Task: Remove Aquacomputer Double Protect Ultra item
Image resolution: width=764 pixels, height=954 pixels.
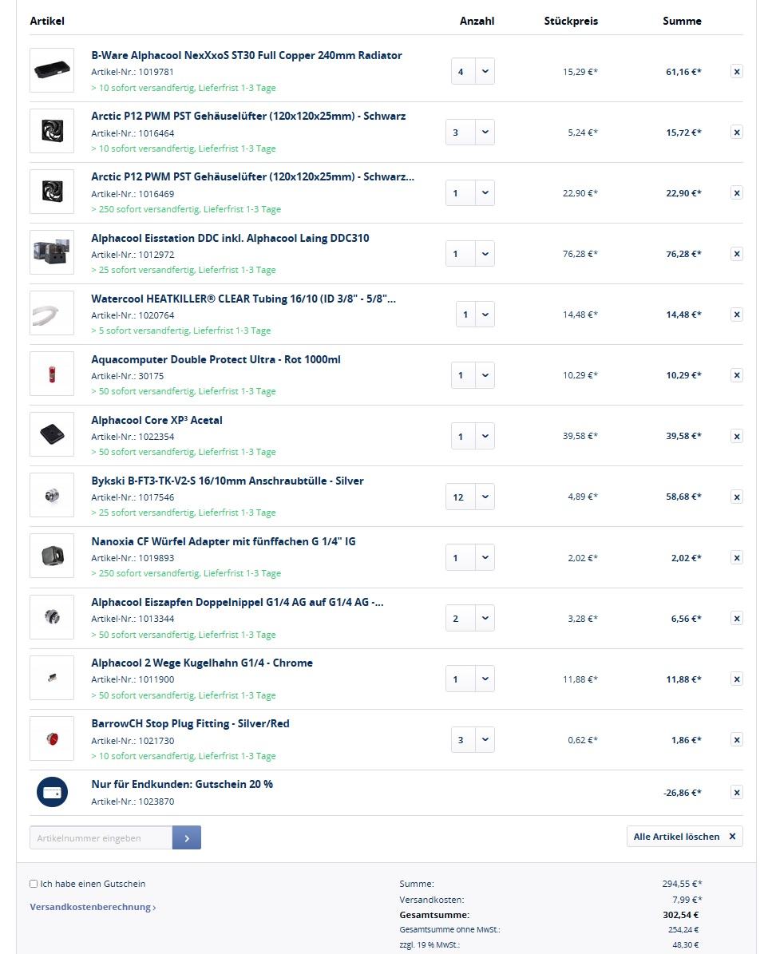Action: 737,375
